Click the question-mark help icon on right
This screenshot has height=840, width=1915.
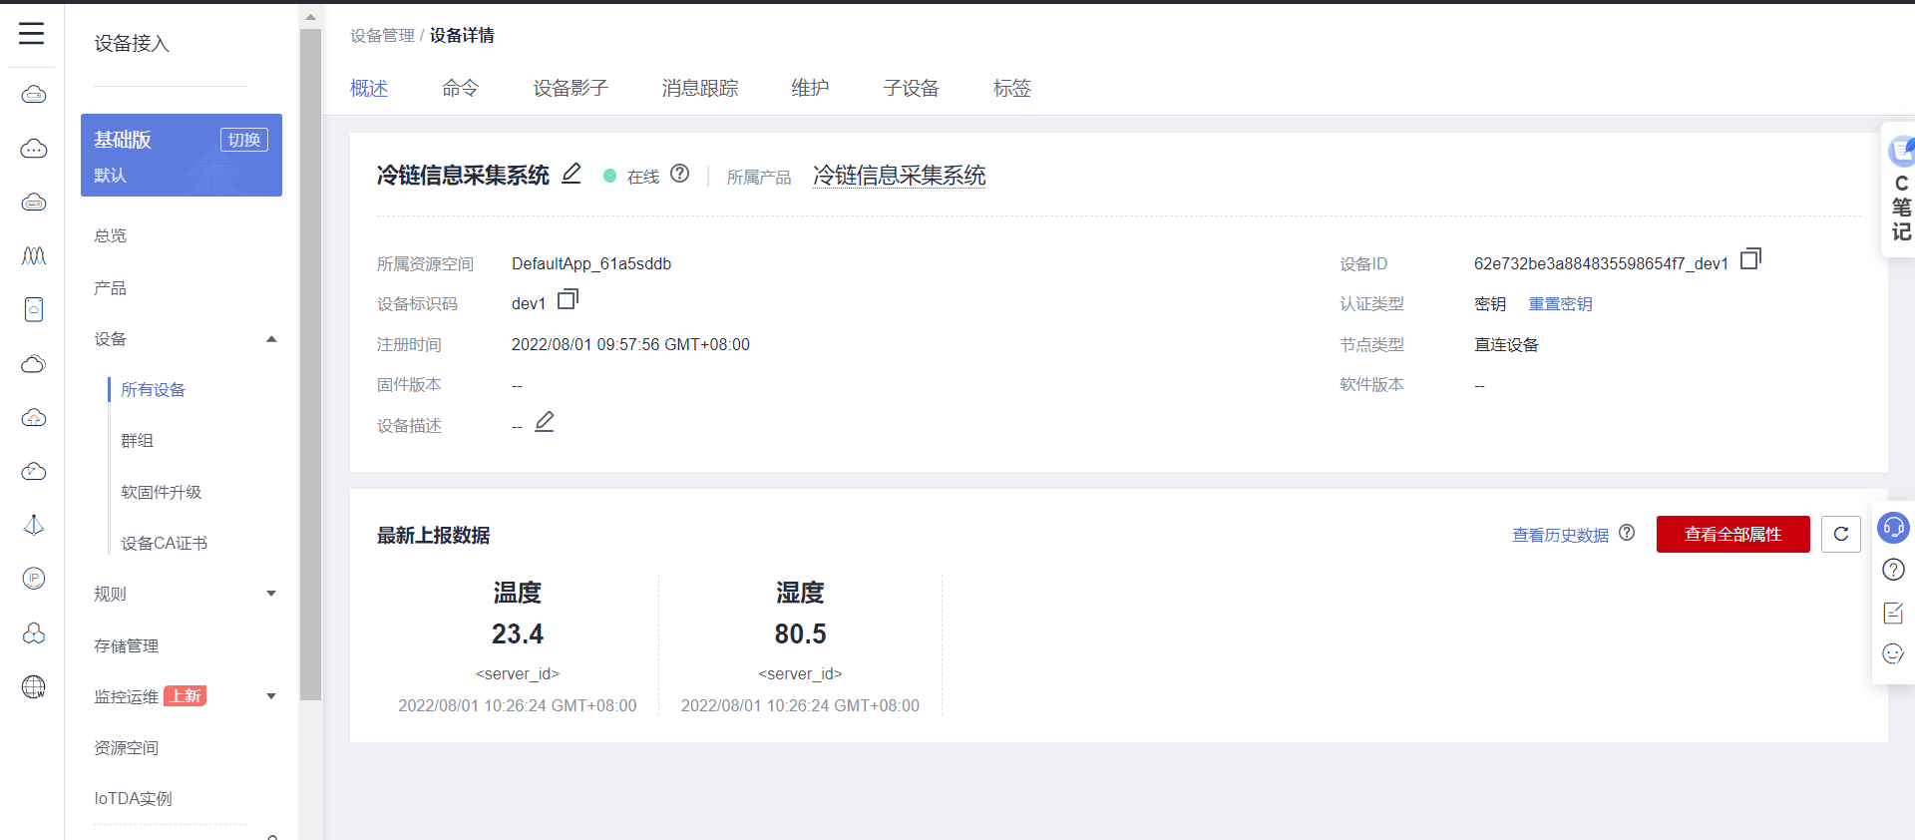point(1893,570)
